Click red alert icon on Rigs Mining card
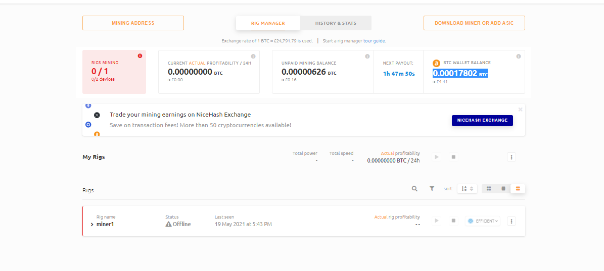 140,56
